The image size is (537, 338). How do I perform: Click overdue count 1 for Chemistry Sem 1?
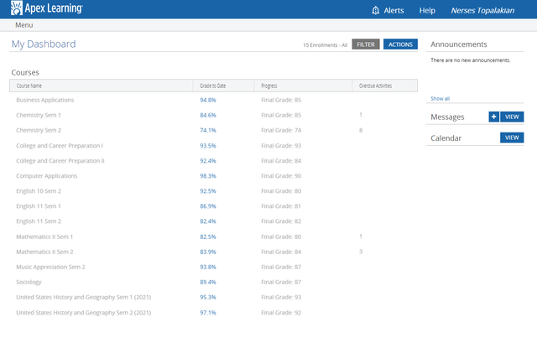click(x=361, y=115)
